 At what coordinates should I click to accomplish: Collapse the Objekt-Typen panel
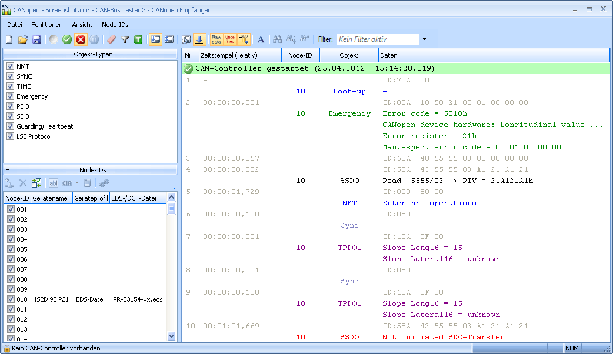click(x=8, y=54)
